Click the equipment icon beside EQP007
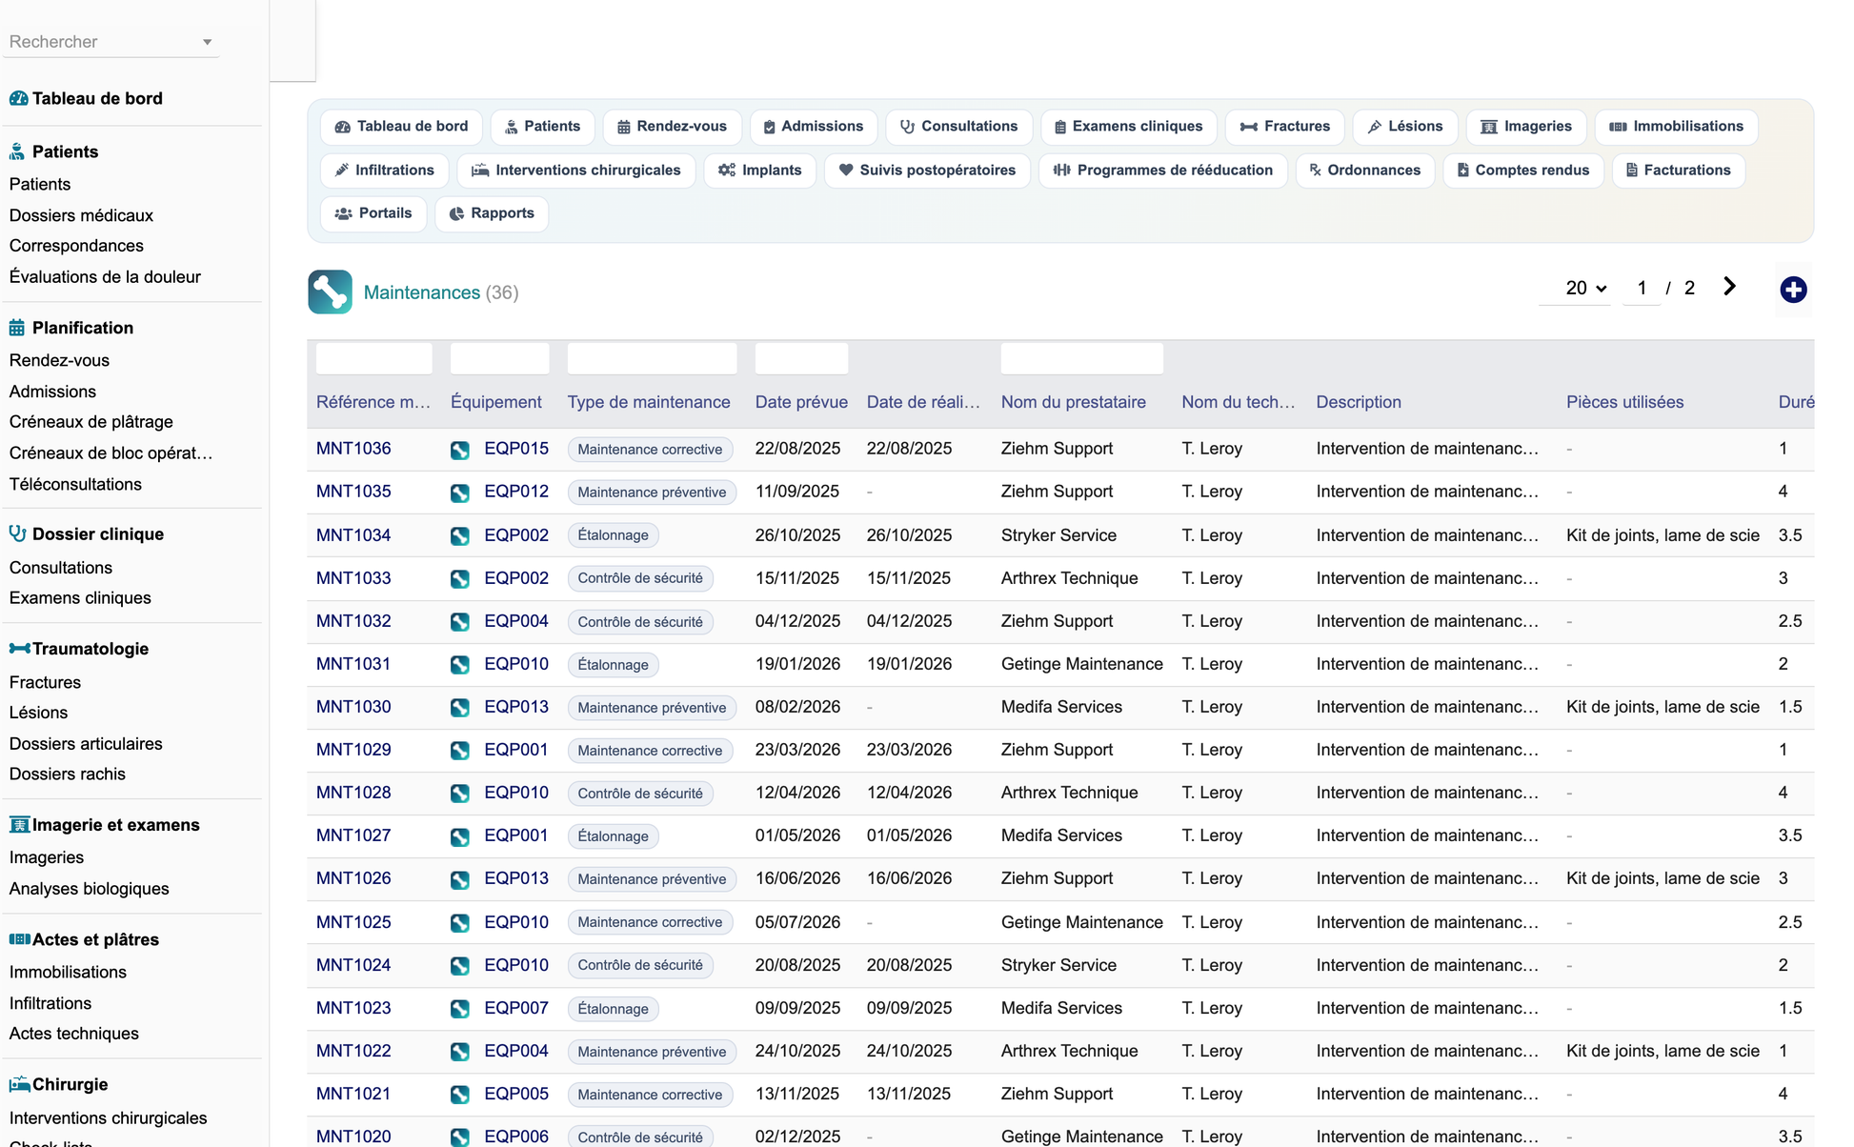 pos(460,1009)
